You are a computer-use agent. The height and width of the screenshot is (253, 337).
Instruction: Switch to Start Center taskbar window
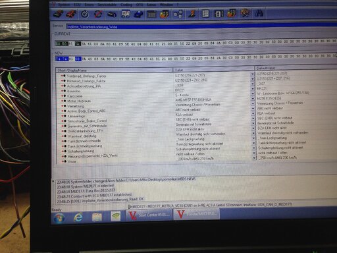(x=149, y=215)
